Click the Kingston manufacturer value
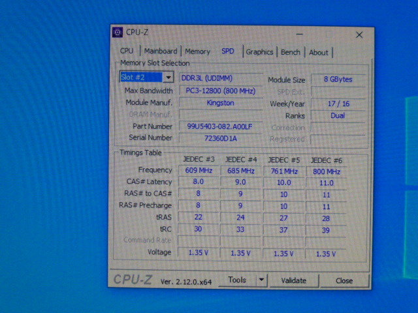 [221, 103]
